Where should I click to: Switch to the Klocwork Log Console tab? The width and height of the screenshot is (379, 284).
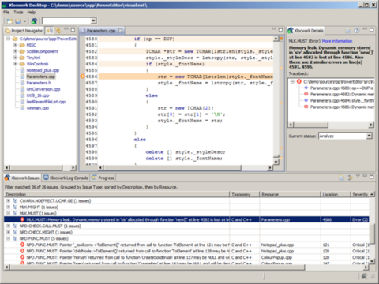[66, 177]
